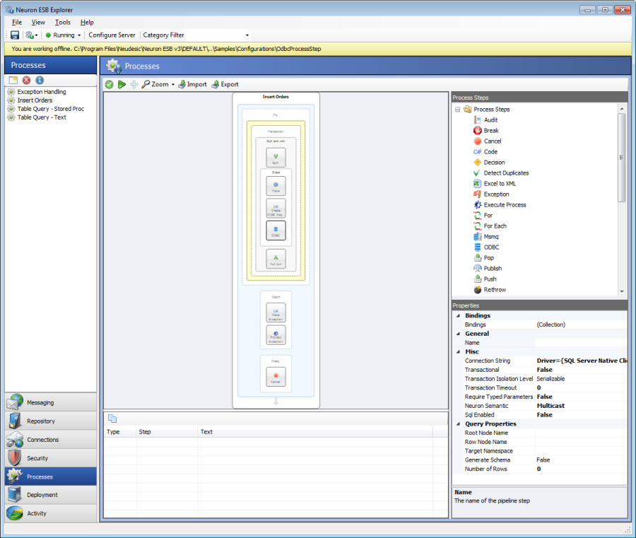Select the Code process step
Viewport: 636px width, 538px height.
(485, 152)
